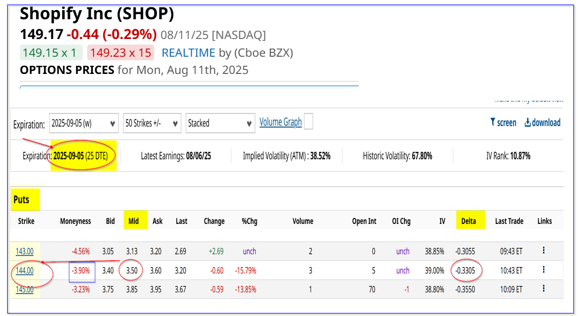Click the Implied Volatility (ATM) 38.52% text

pos(287,156)
